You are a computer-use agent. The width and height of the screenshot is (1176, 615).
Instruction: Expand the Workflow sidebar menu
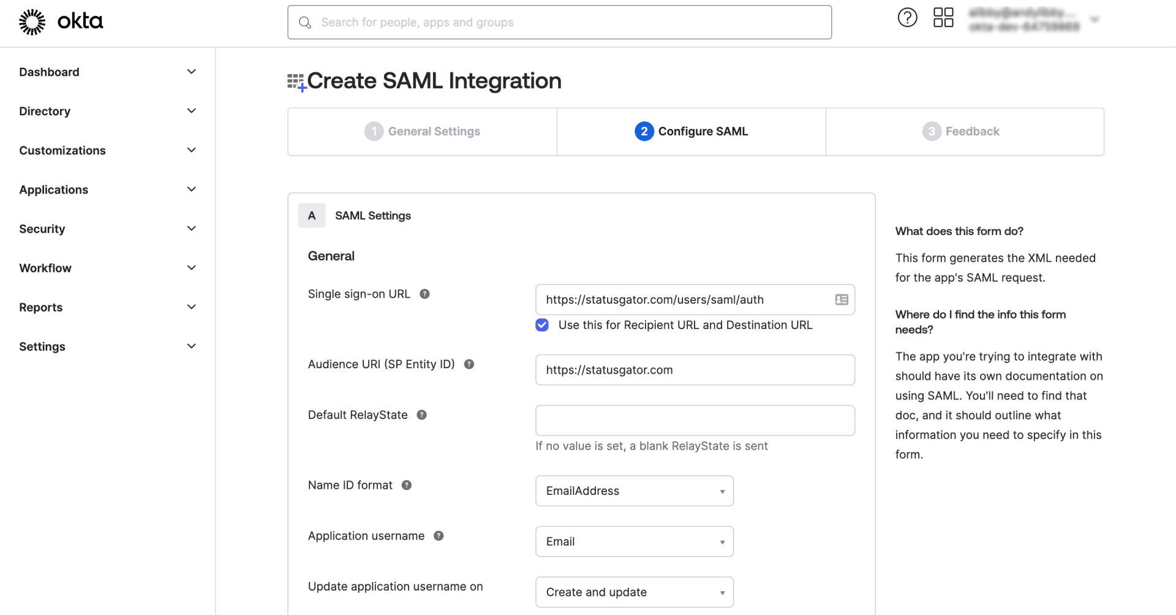point(108,268)
